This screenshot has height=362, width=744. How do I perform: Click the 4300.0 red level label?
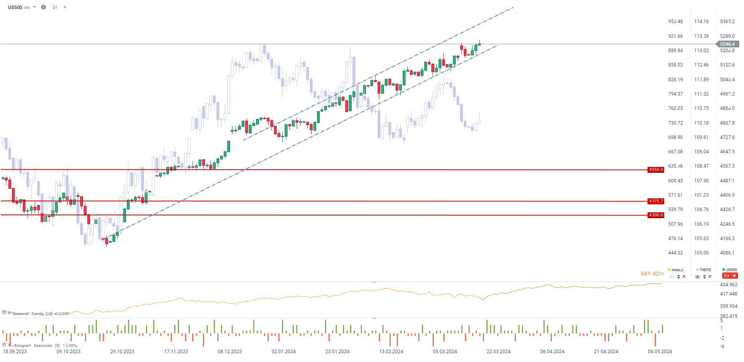[x=656, y=215]
